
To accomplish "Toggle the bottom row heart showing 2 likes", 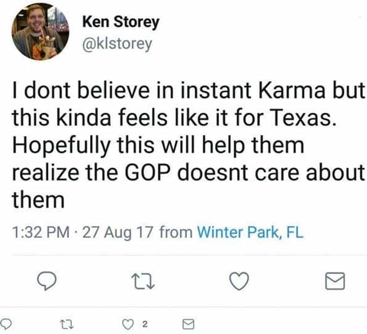I will point(128,324).
